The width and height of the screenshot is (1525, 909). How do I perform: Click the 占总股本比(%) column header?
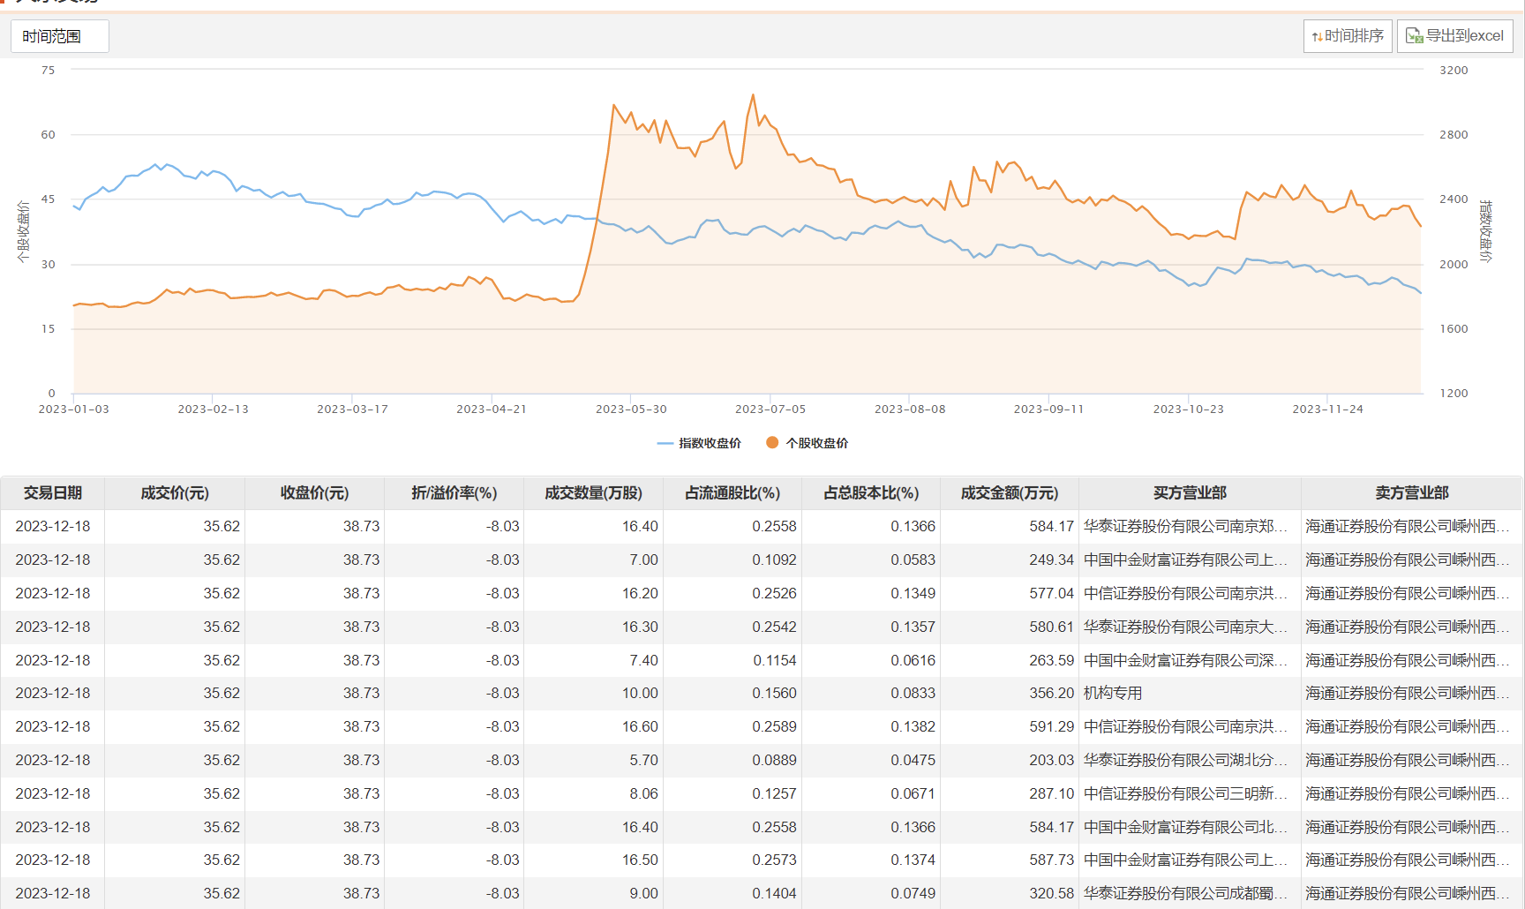pos(871,493)
